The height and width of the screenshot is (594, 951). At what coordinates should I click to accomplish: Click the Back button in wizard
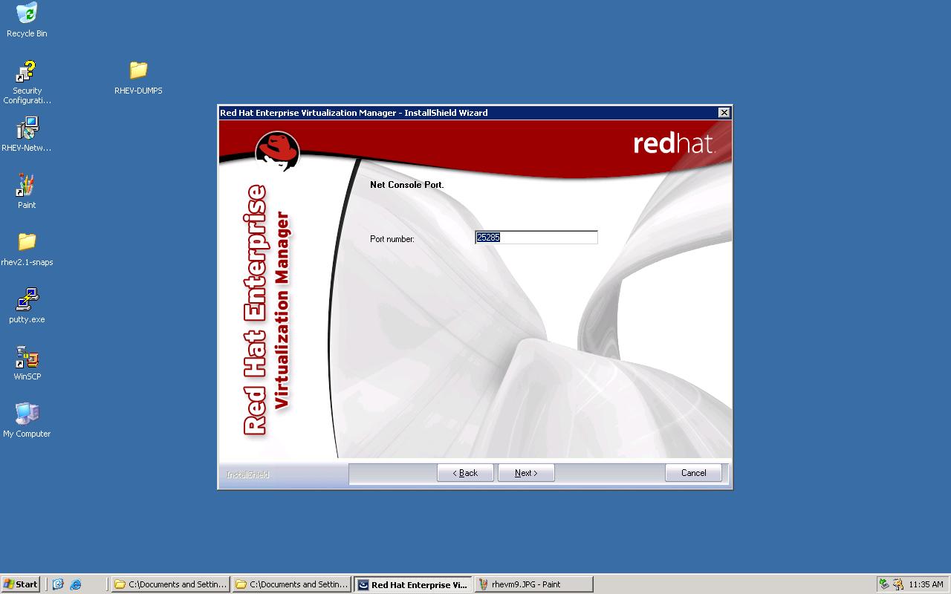tap(465, 473)
